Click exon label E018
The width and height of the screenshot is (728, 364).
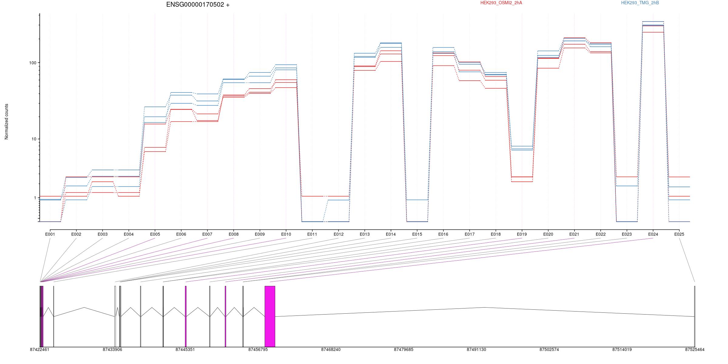point(496,234)
